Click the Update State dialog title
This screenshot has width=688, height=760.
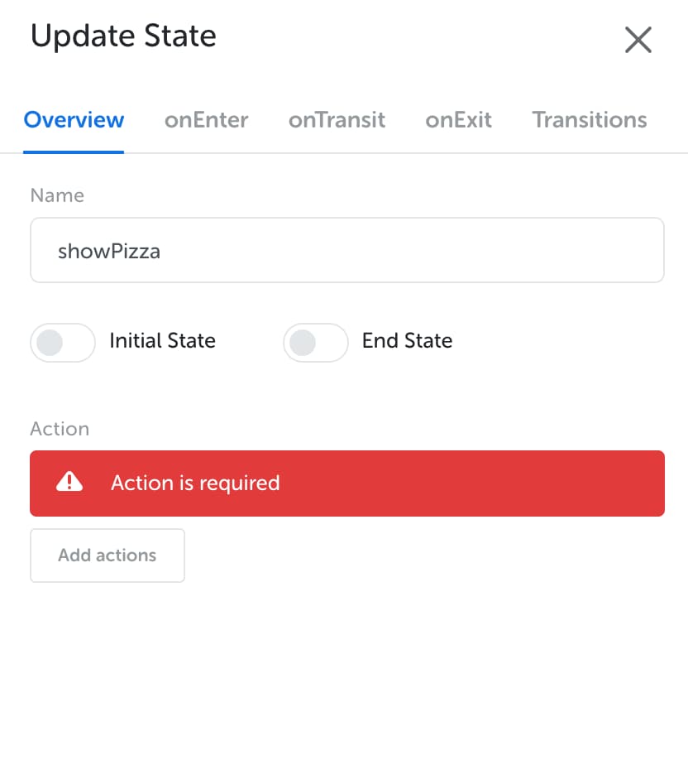click(123, 36)
